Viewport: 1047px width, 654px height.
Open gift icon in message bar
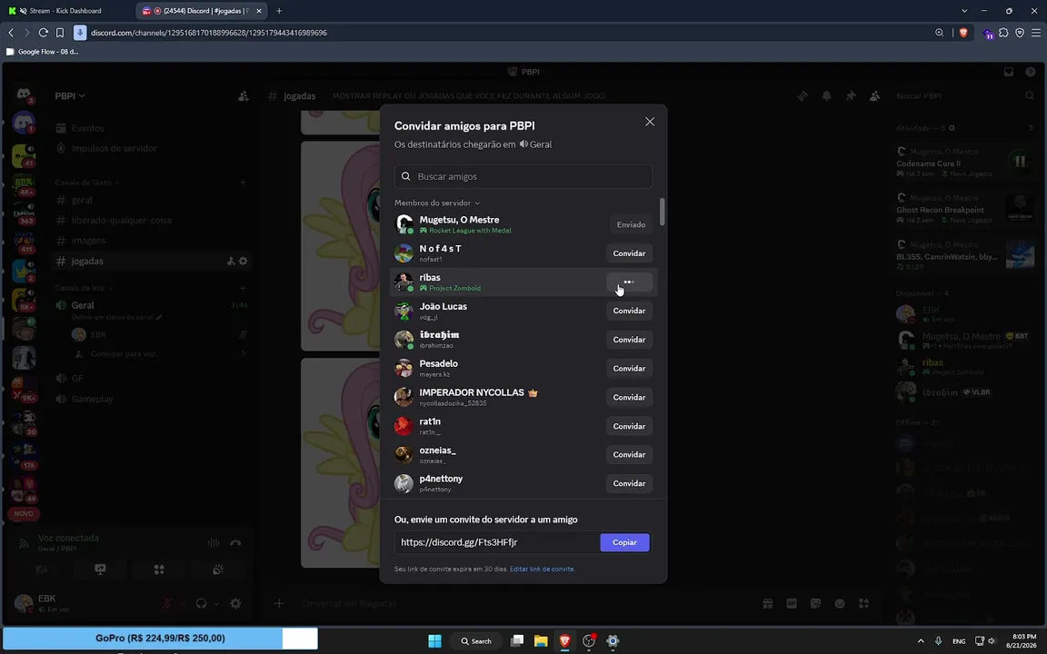768,603
